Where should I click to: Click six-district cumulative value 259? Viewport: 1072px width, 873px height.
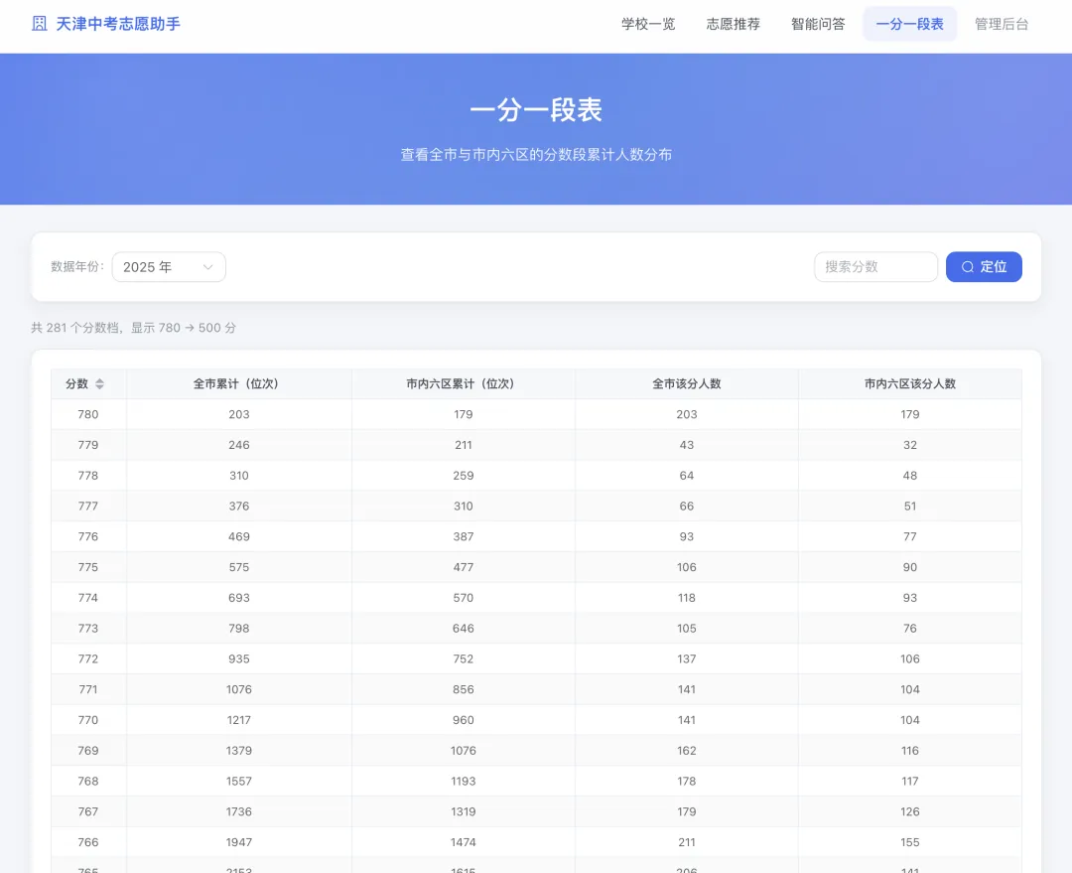click(464, 476)
